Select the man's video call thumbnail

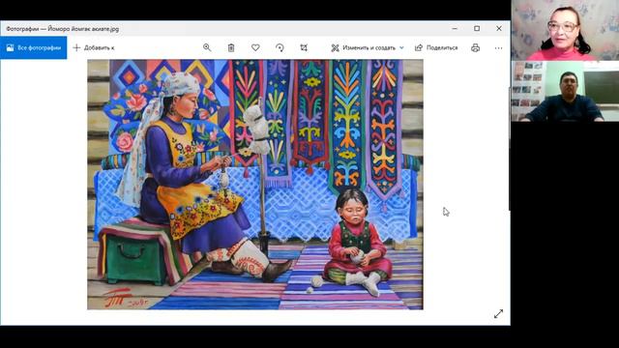[x=565, y=91]
